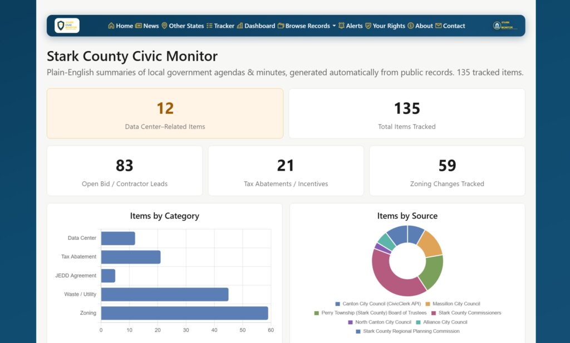The width and height of the screenshot is (570, 343).
Task: Click the Tax Abatement bar in chart
Action: [x=131, y=257]
